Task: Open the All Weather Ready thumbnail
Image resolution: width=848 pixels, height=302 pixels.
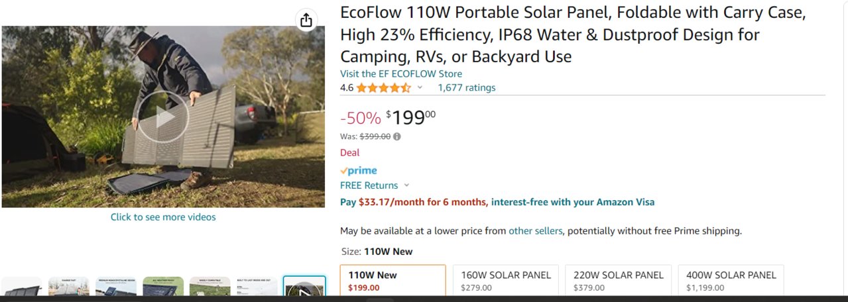Action: (x=163, y=286)
